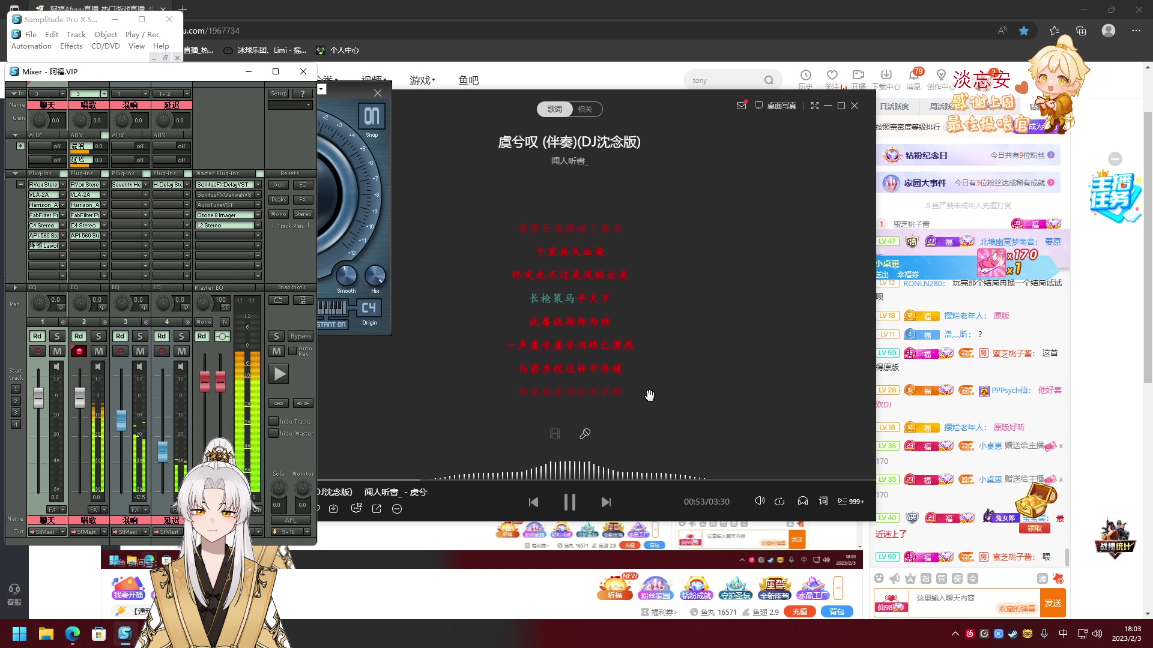The image size is (1153, 648).
Task: Click the Microsoft Edge taskbar icon
Action: point(72,634)
